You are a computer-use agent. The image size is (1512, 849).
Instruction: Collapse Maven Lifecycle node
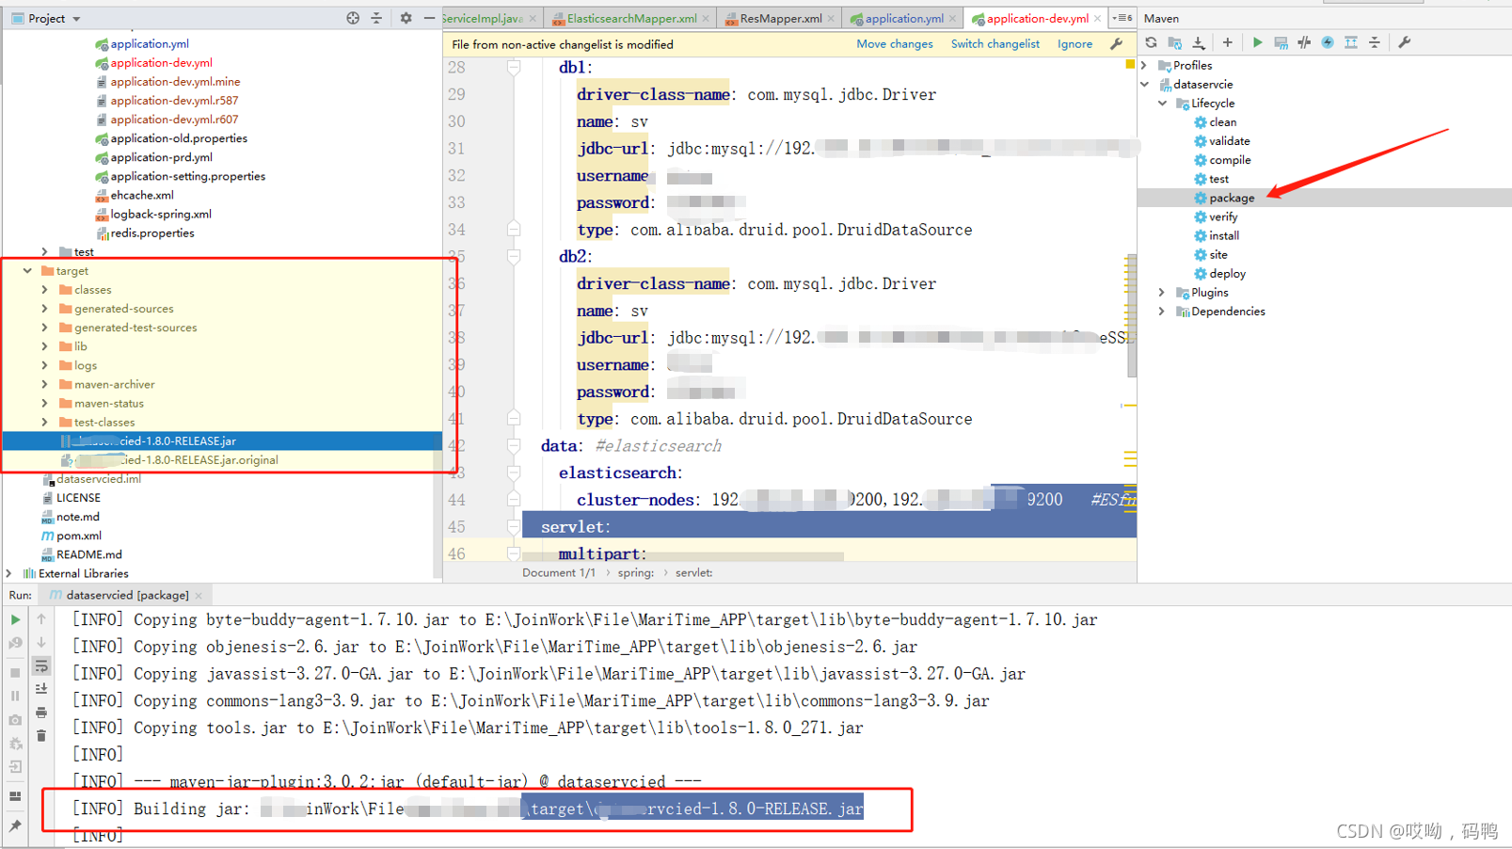click(1163, 104)
